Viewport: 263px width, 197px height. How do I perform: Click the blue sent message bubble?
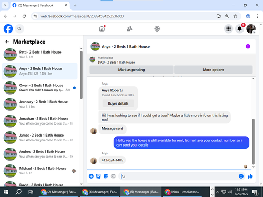click(181, 142)
